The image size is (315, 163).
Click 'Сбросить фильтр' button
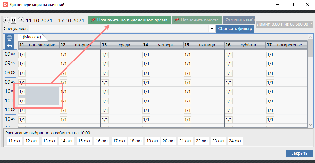point(235,29)
